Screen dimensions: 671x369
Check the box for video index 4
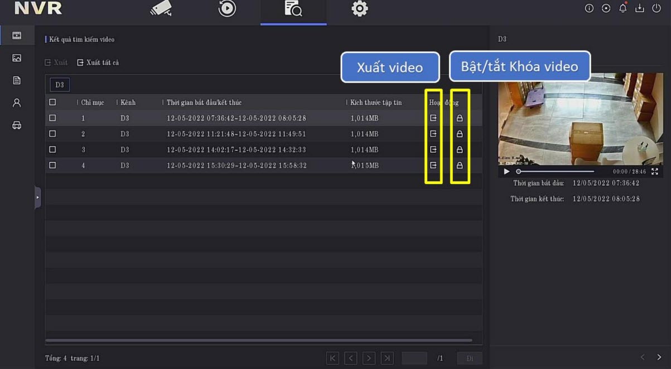[52, 166]
